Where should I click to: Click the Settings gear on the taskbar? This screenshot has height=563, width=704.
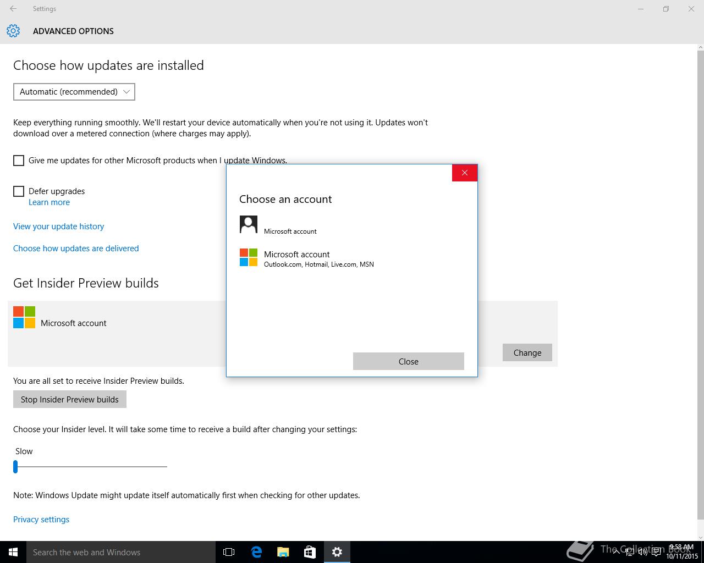pos(337,552)
